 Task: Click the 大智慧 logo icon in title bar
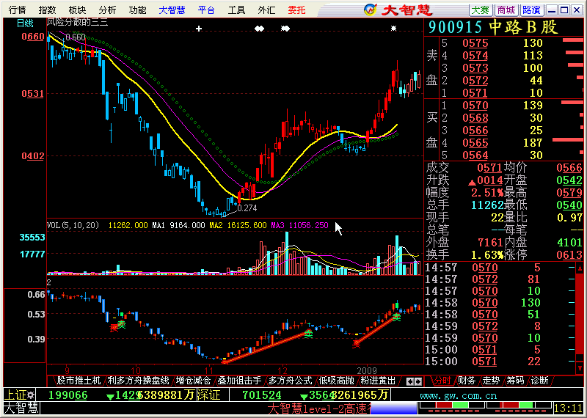[x=371, y=10]
